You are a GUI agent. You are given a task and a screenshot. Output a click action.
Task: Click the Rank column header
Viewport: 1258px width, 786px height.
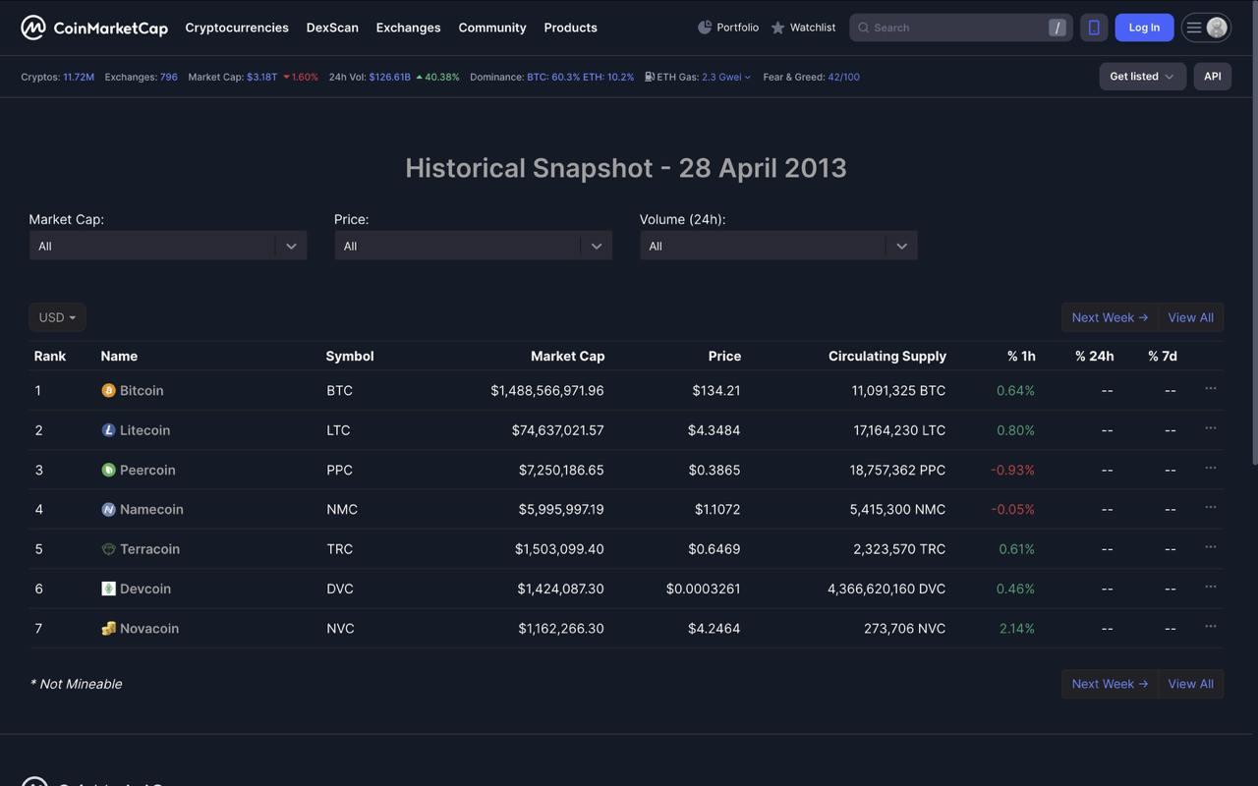[50, 356]
